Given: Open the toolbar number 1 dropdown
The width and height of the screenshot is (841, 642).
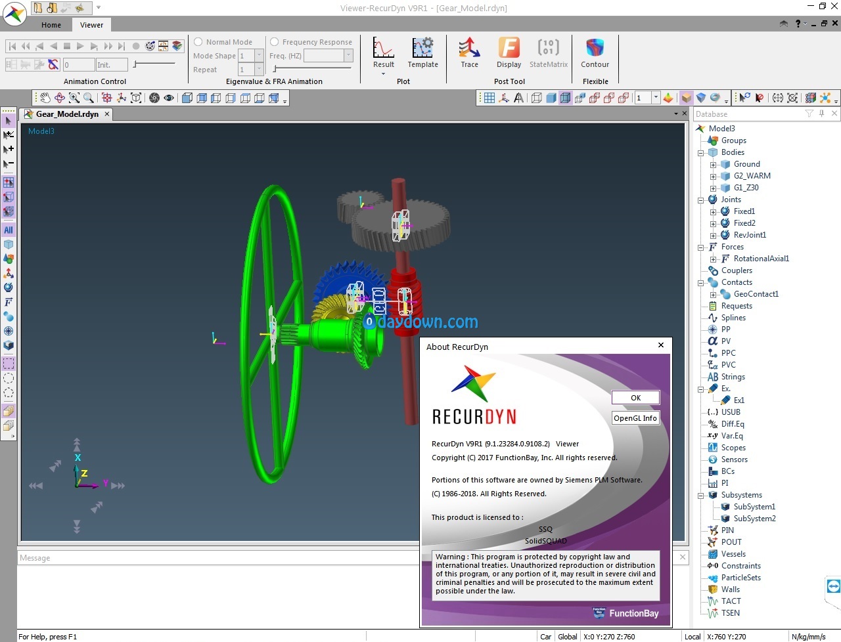Looking at the screenshot, I should [x=656, y=98].
